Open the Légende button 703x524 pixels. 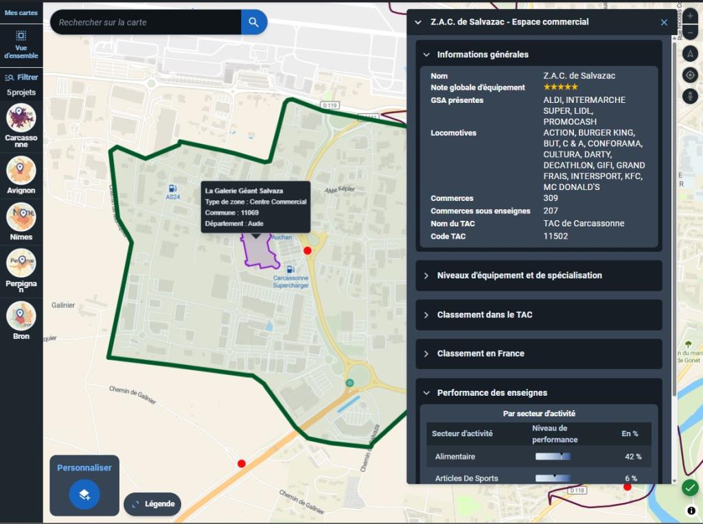coord(152,504)
